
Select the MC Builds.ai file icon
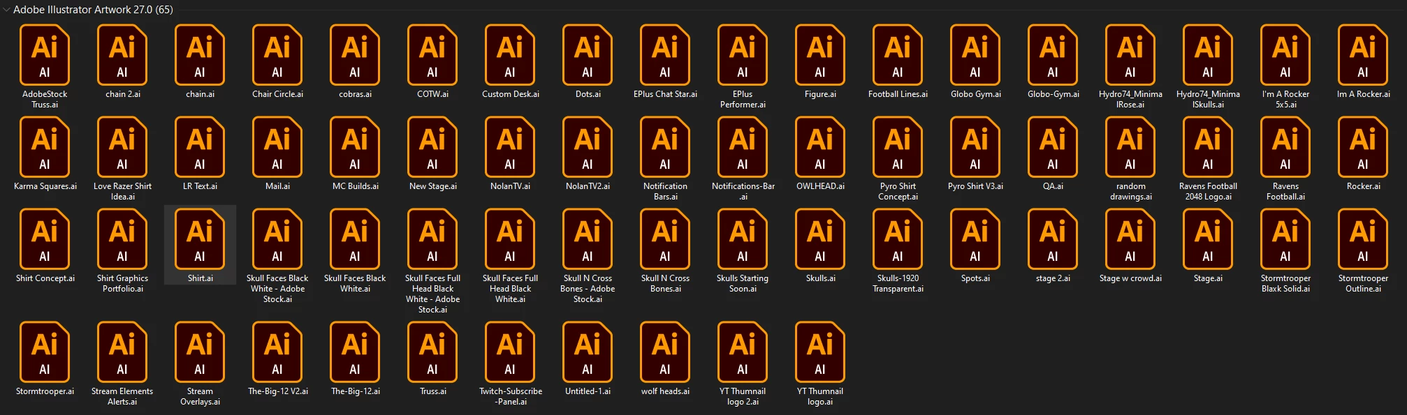[355, 146]
